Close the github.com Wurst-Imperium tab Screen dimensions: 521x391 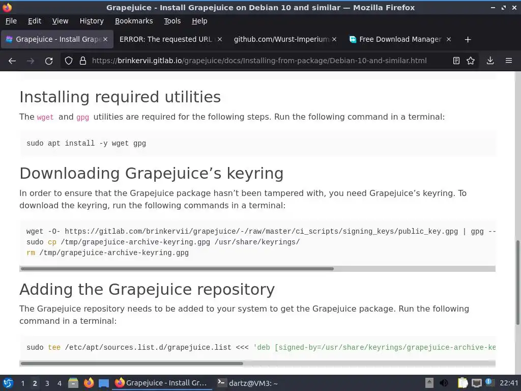click(x=334, y=39)
